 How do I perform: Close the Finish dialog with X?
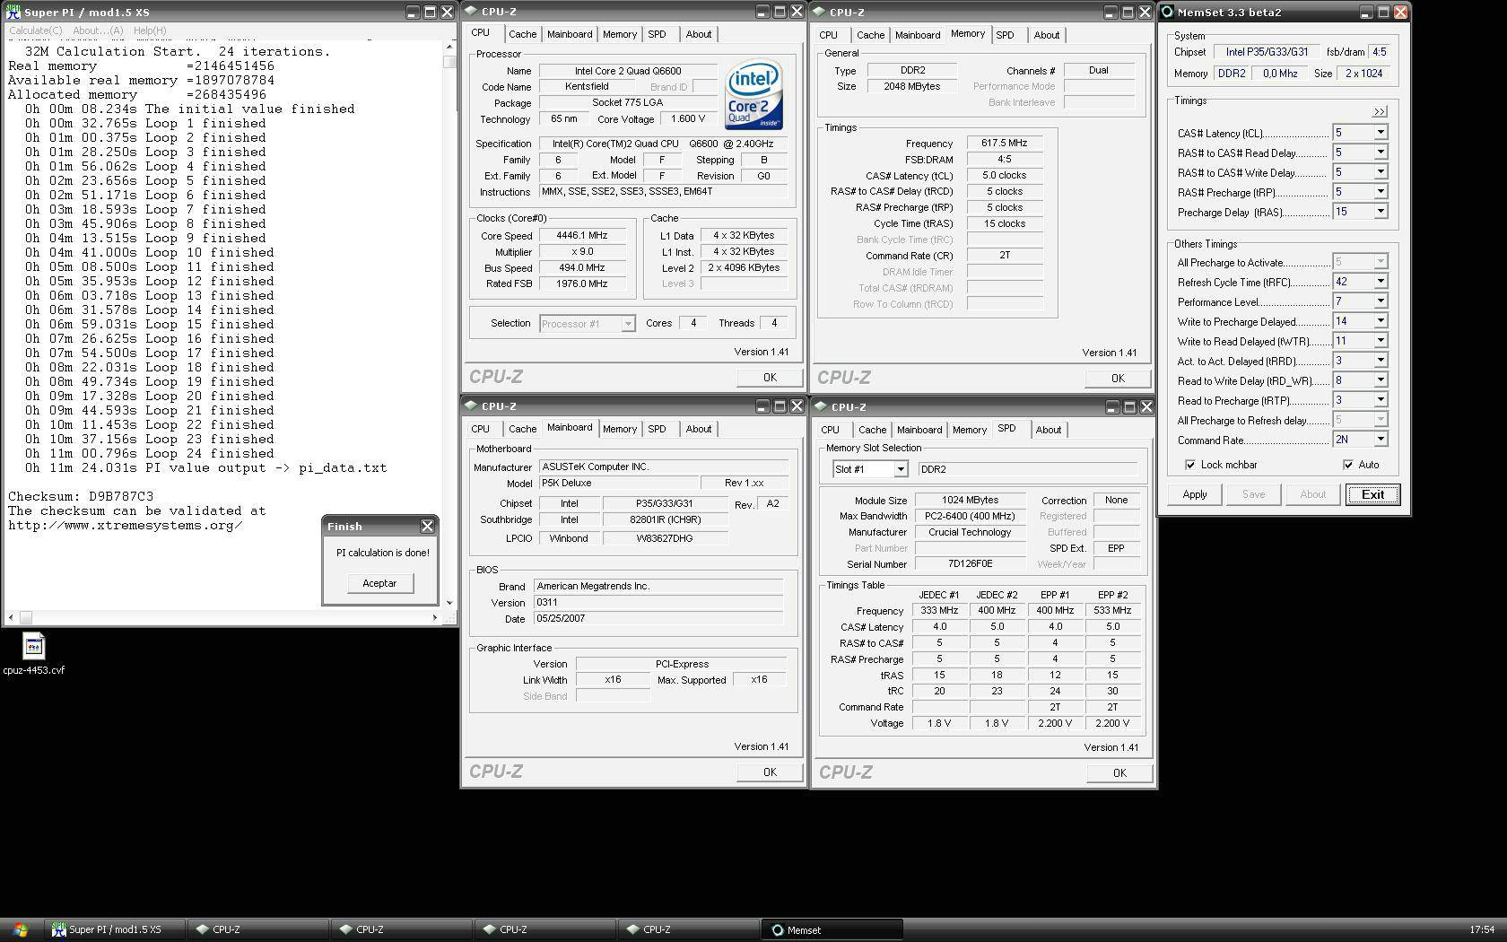[427, 526]
